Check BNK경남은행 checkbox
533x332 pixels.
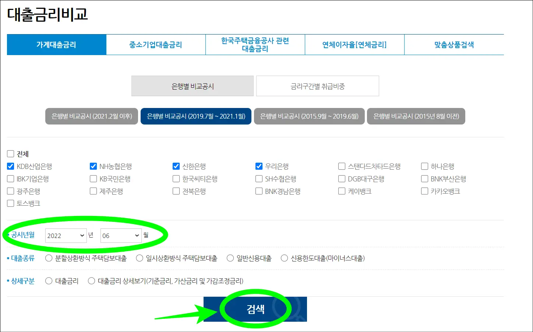coord(259,191)
